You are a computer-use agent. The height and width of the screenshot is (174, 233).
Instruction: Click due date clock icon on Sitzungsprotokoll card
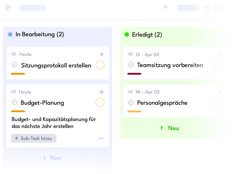pos(14,54)
